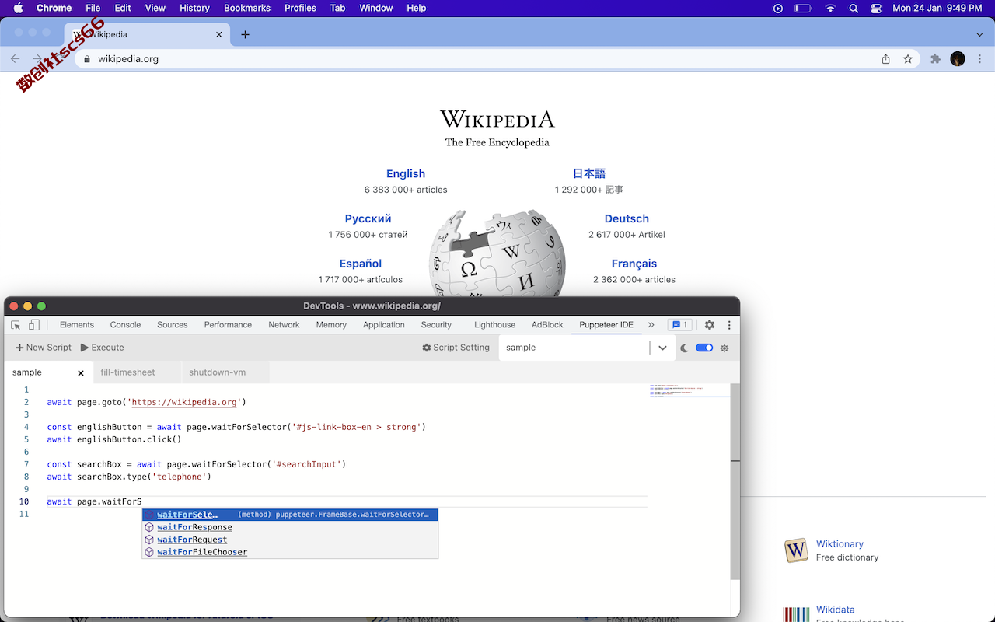Expand the script selector dropdown arrow
The height and width of the screenshot is (622, 995).
(x=662, y=348)
